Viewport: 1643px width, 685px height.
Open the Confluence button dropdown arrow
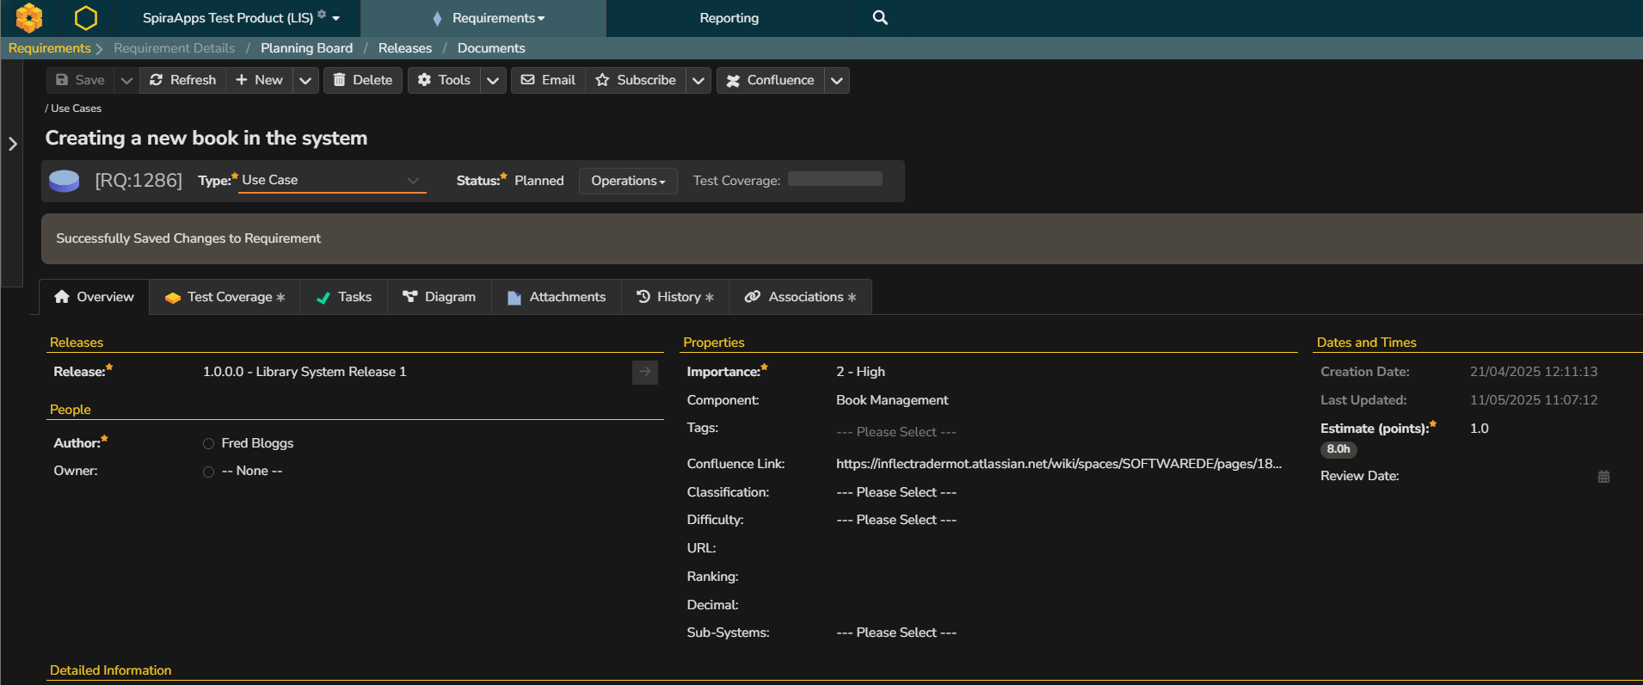click(836, 80)
